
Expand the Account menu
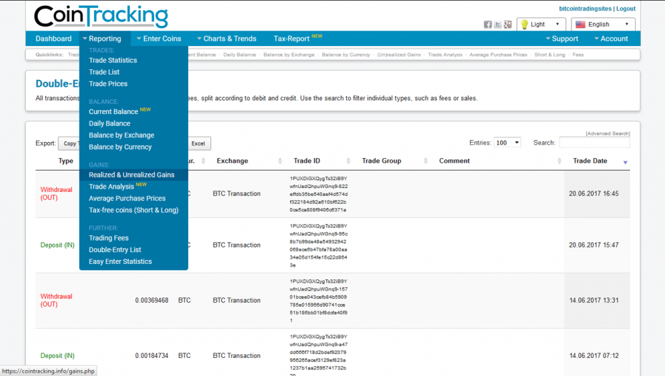611,38
